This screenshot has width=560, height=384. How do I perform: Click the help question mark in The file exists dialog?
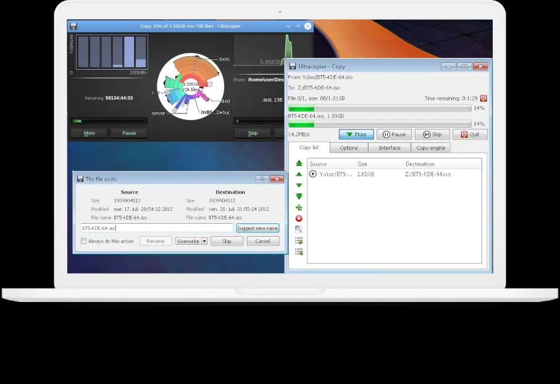(x=262, y=179)
